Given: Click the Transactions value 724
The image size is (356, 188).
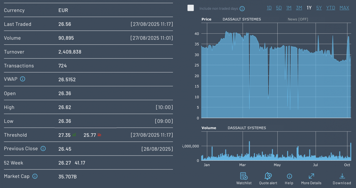Looking at the screenshot, I should click(63, 66).
